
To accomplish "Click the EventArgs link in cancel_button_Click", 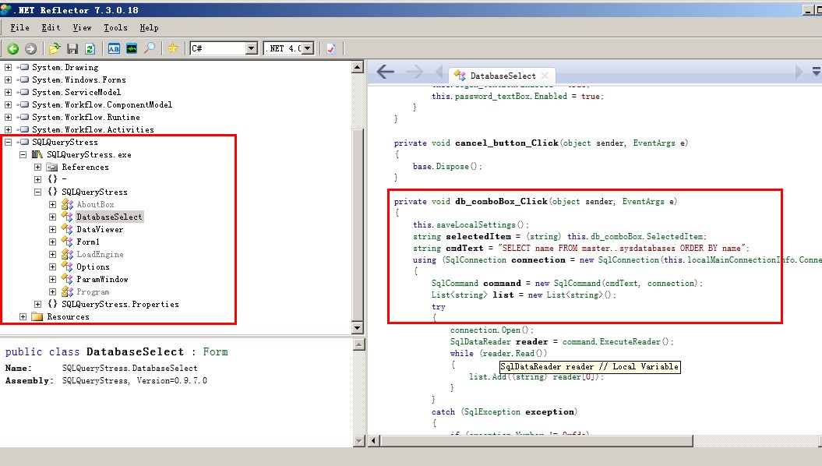I will tap(654, 143).
